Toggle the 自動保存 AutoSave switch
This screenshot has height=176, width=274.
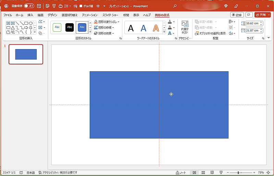[x=29, y=6]
